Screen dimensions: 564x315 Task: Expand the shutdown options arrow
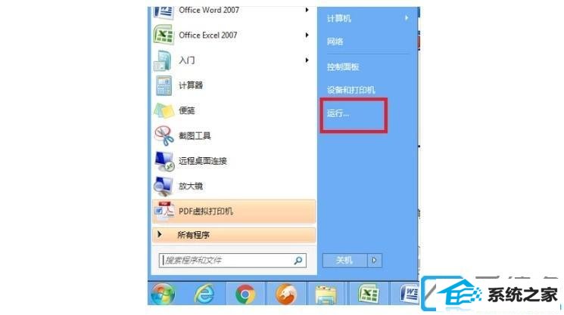[375, 260]
